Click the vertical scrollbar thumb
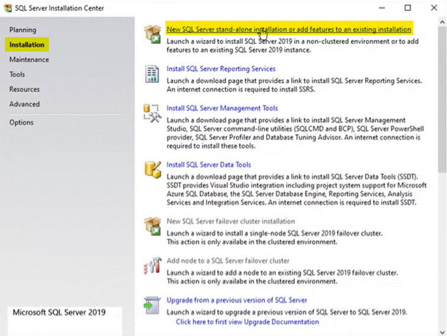 click(x=442, y=100)
